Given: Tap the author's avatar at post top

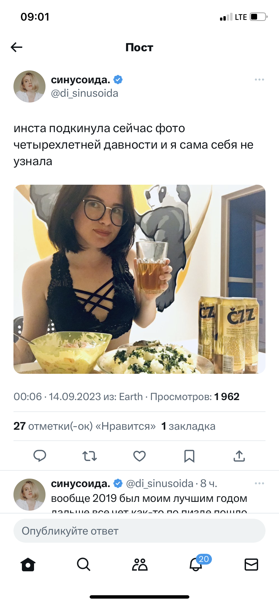Looking at the screenshot, I should pos(30,87).
